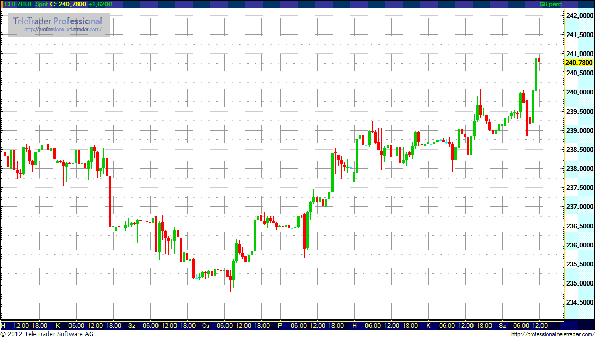595x339 pixels.
Task: Click the 239,5000 price axis label
Action: [579, 112]
